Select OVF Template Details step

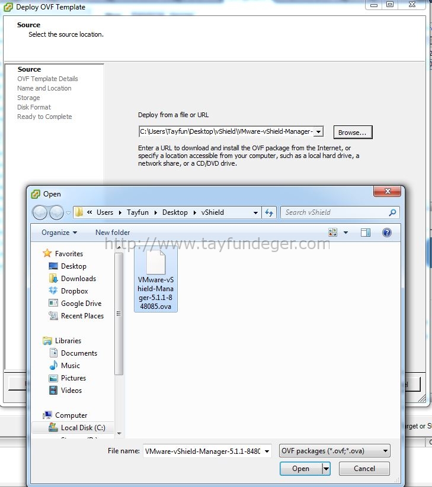47,79
